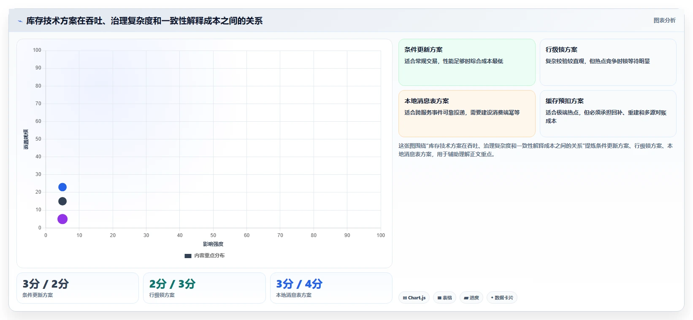Click text 复杂校验较直观，但热点竞争时锁等待明显

point(598,61)
